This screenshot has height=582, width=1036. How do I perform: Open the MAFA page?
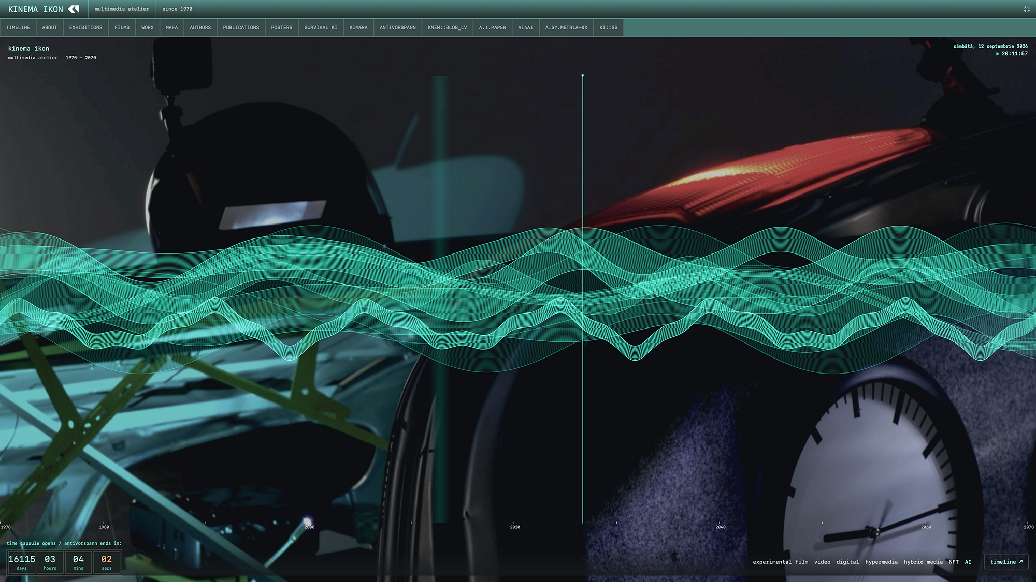tap(172, 28)
